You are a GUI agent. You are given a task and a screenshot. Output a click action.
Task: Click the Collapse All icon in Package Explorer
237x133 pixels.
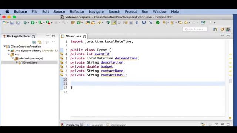[34, 42]
